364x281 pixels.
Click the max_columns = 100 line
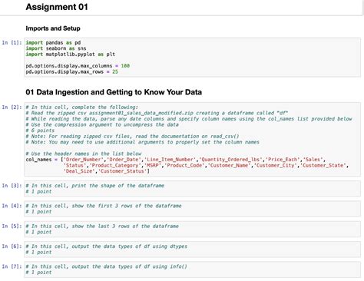coord(78,66)
